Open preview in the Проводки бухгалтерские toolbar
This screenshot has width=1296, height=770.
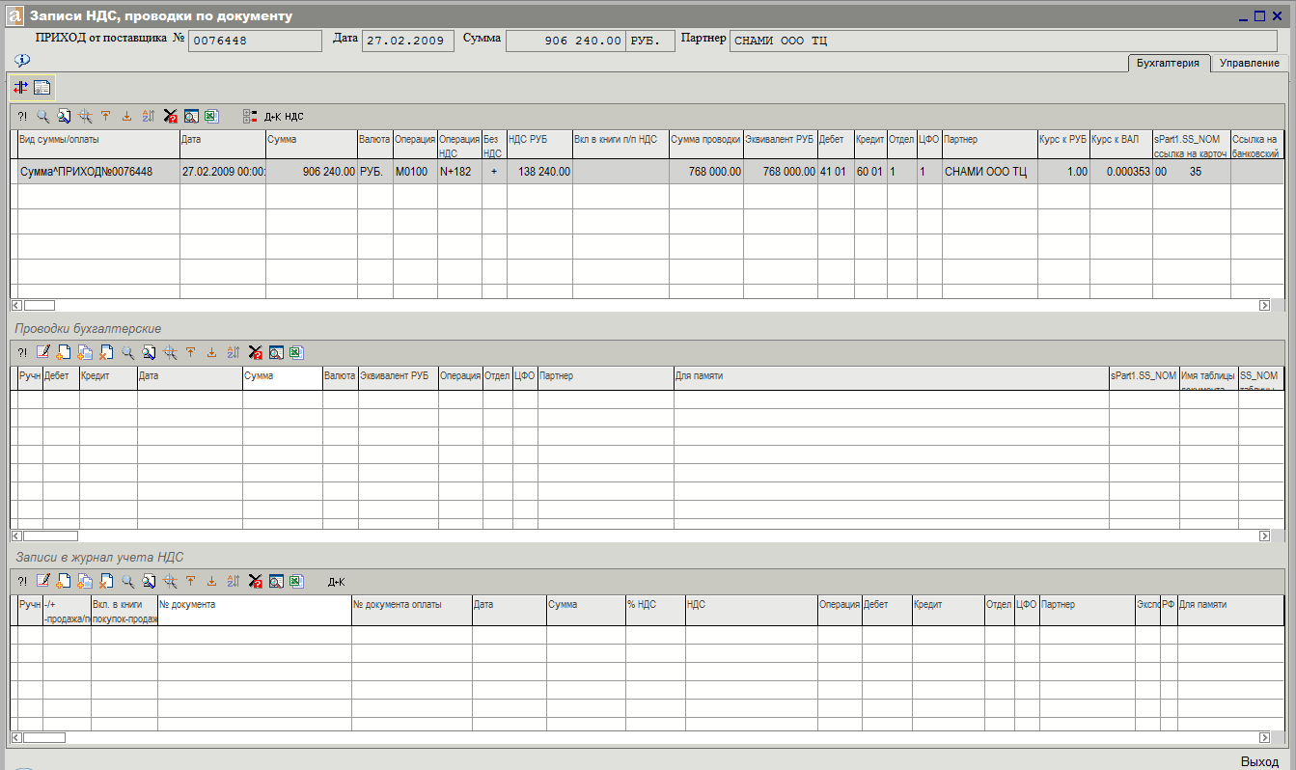(x=276, y=352)
